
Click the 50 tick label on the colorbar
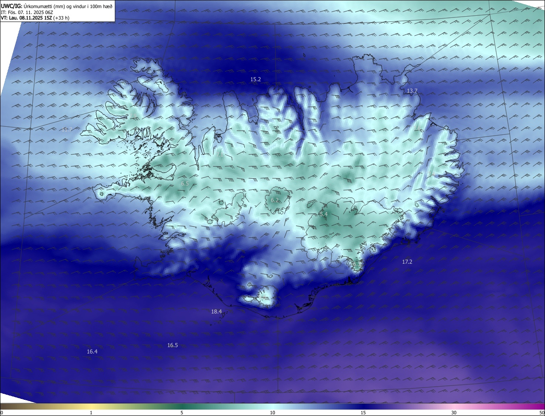point(542,413)
